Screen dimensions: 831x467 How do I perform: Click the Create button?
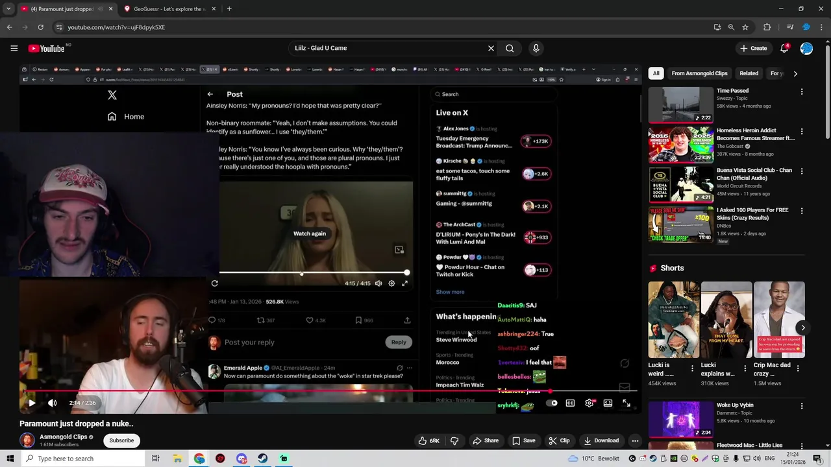tap(753, 48)
